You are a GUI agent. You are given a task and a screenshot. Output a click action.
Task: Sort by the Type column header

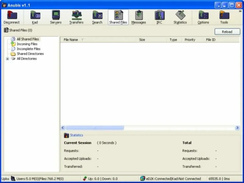[174, 40]
